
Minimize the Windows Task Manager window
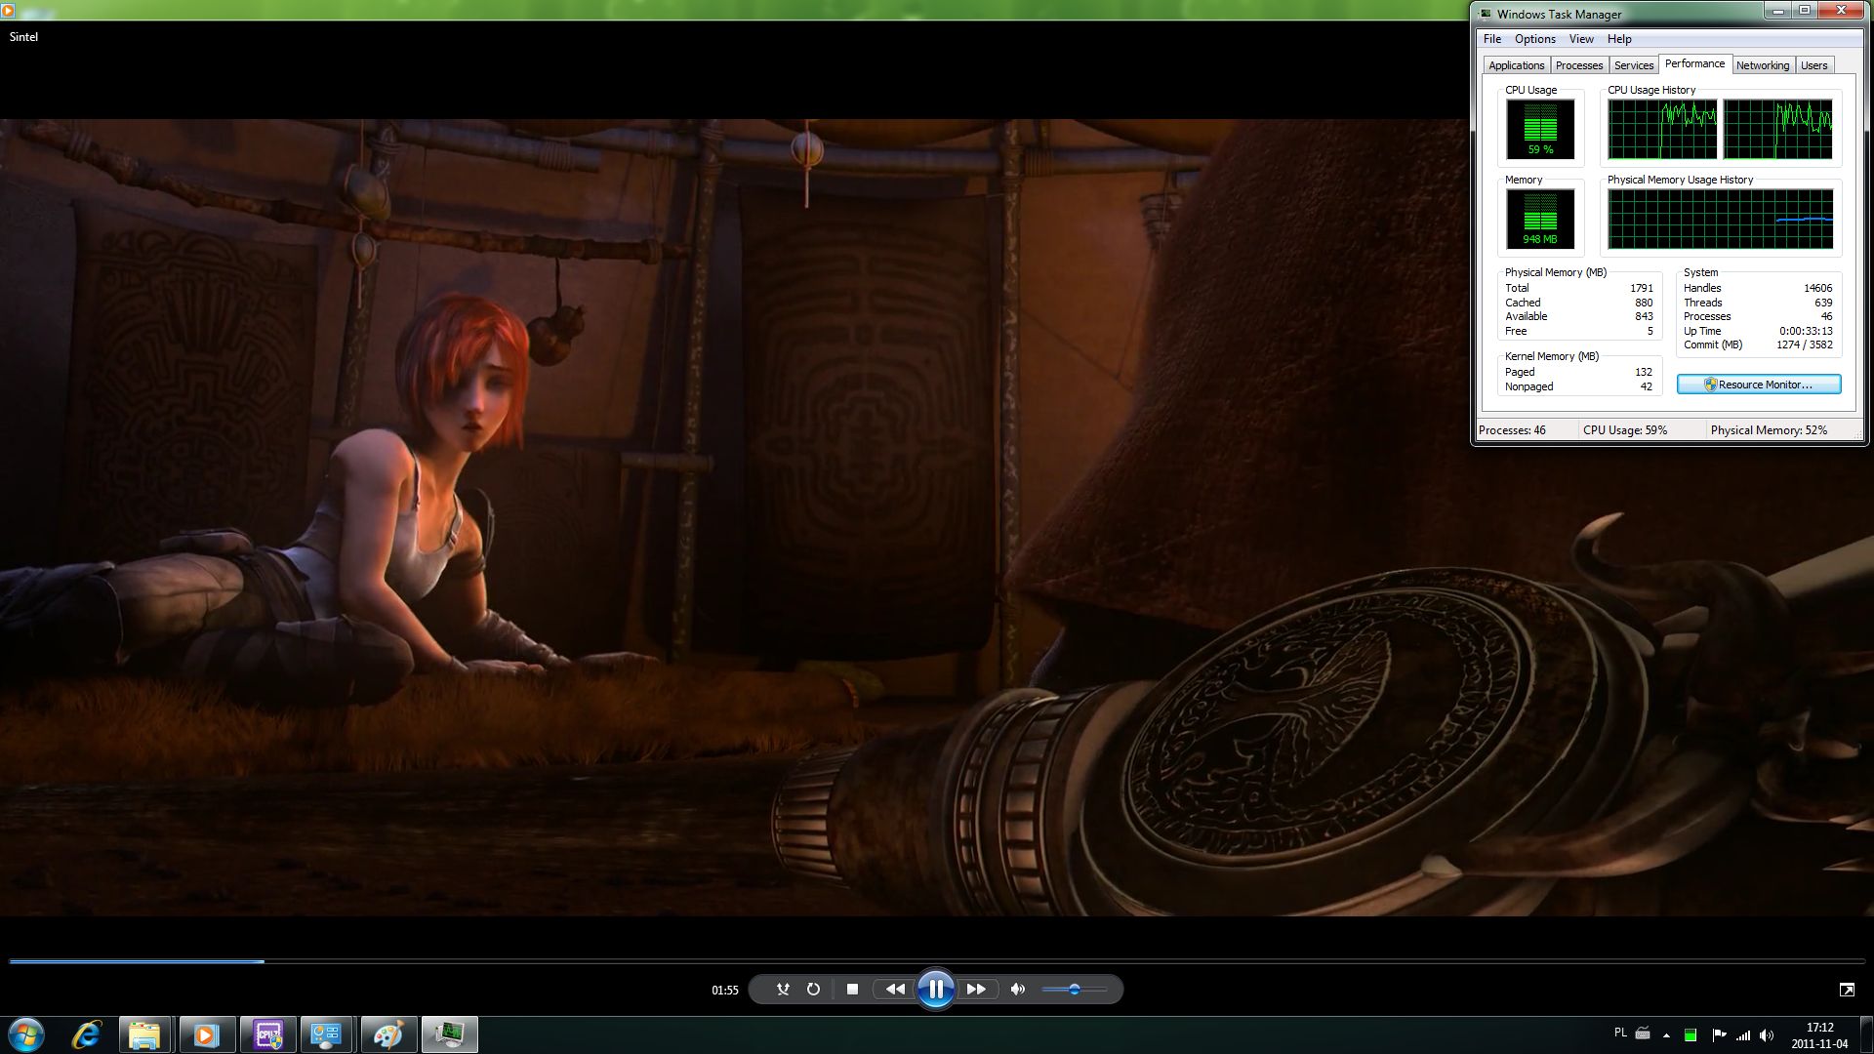pyautogui.click(x=1777, y=11)
